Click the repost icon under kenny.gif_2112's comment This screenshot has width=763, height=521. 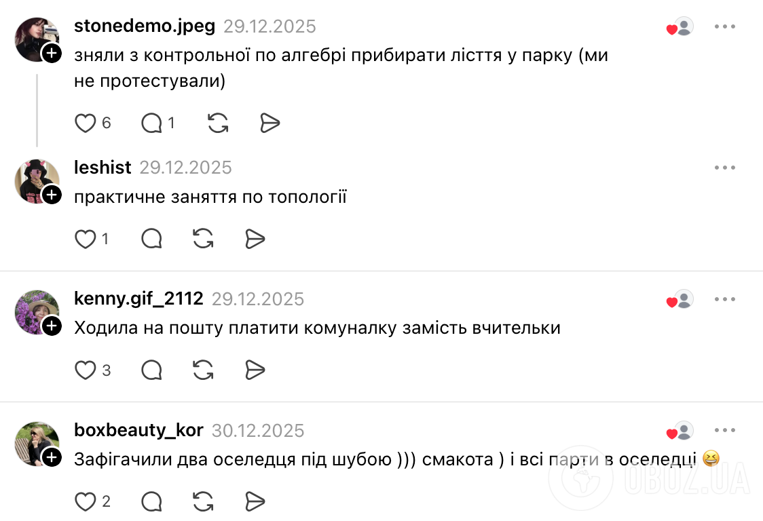click(202, 370)
